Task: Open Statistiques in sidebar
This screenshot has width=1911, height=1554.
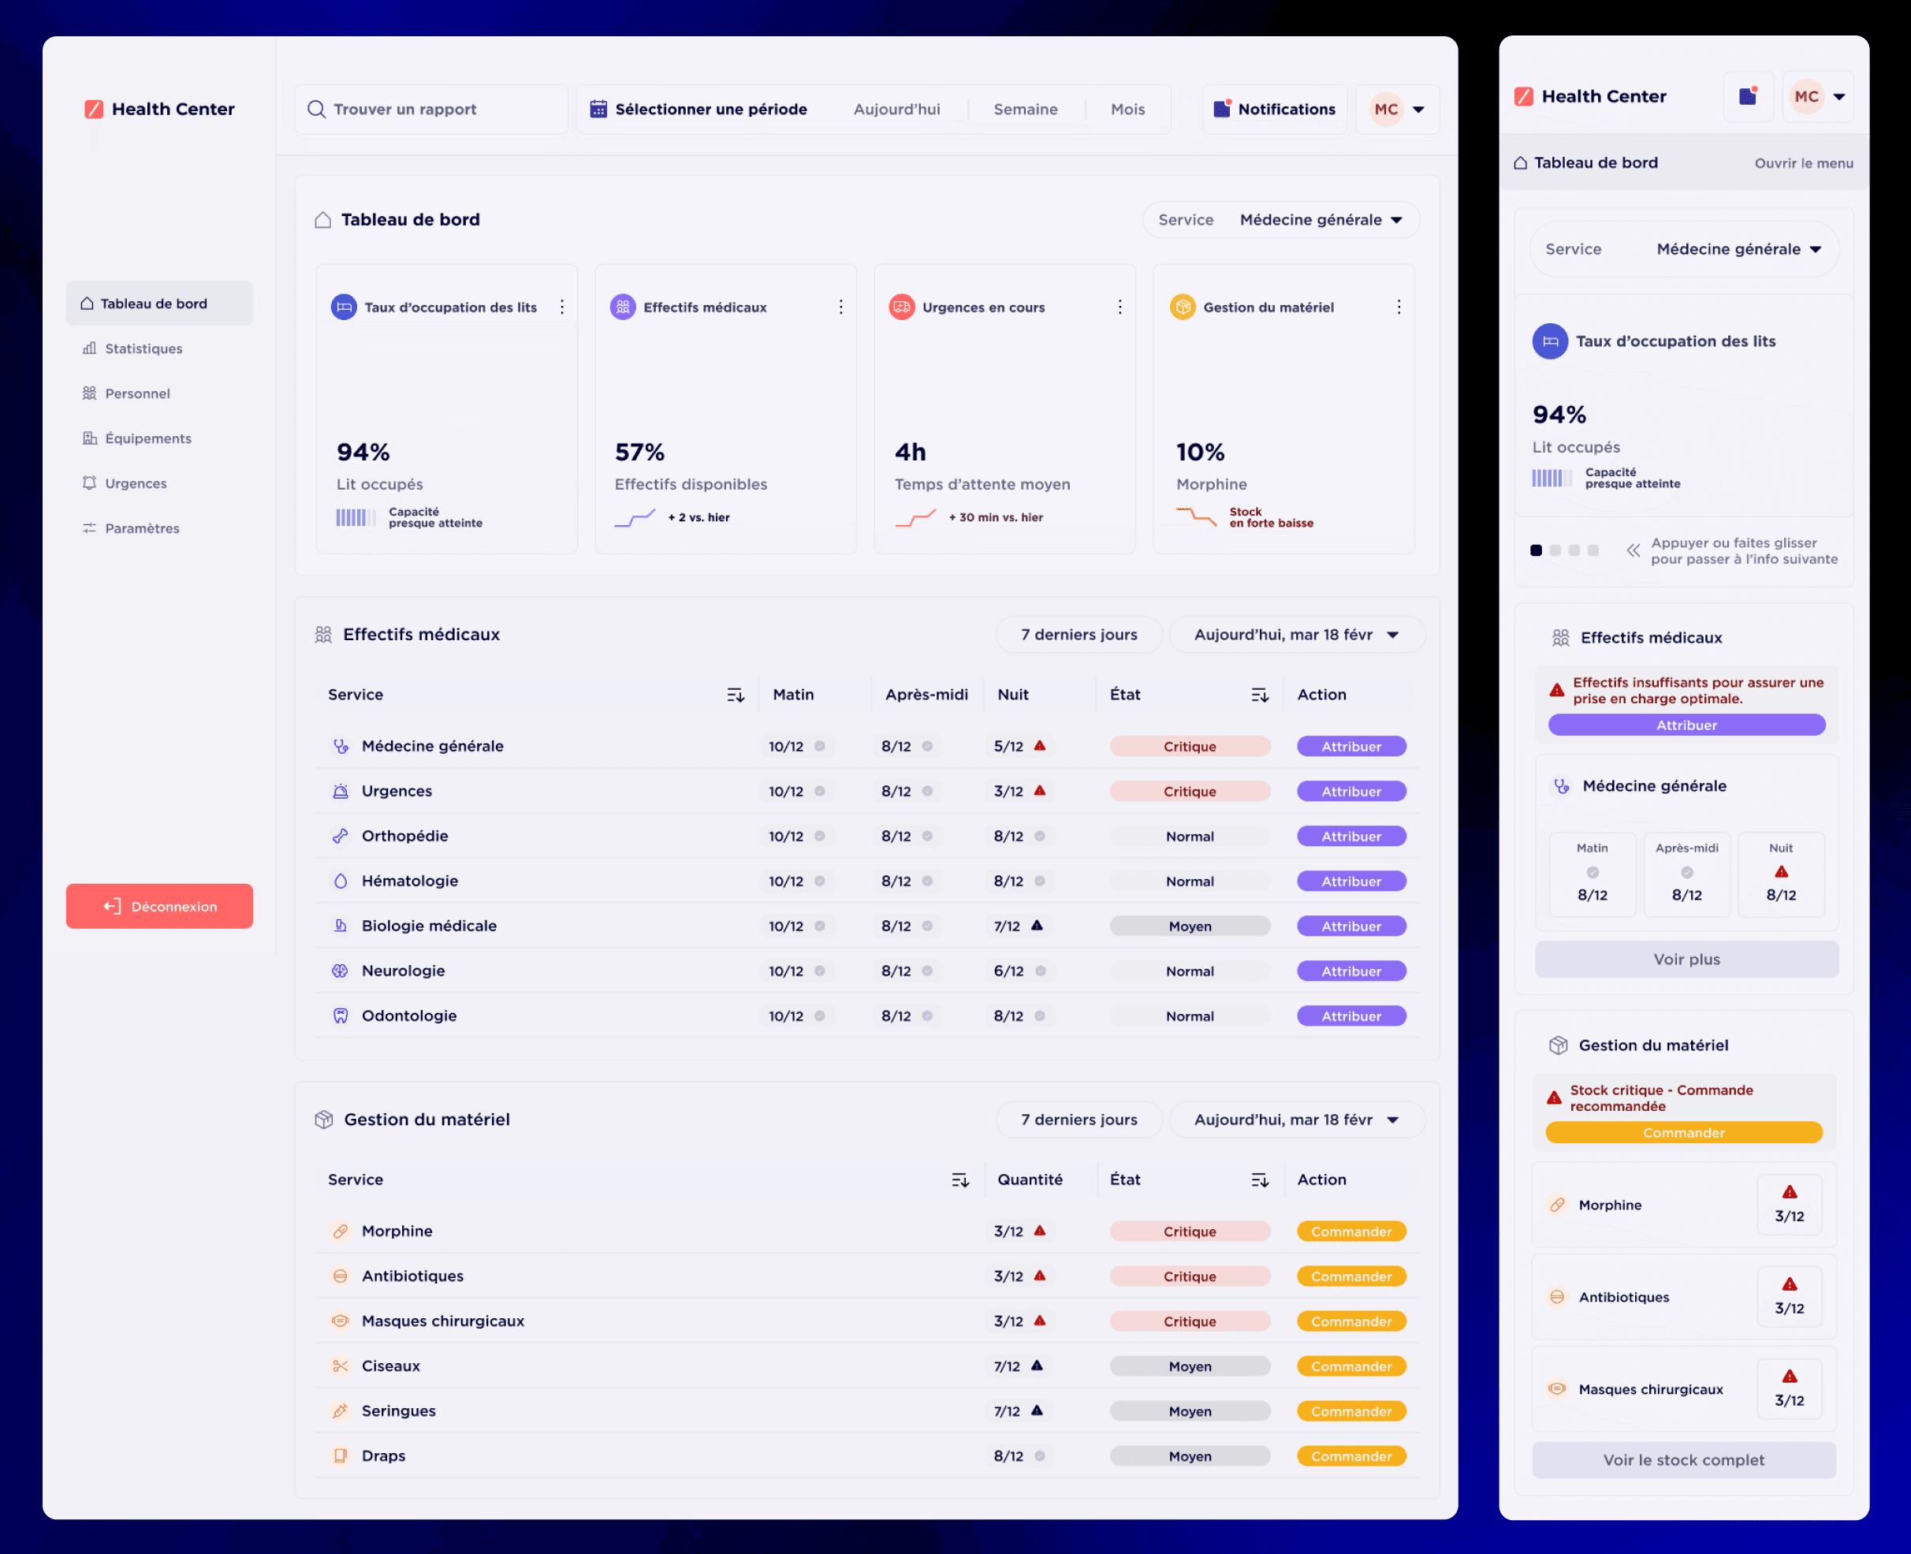Action: 132,348
